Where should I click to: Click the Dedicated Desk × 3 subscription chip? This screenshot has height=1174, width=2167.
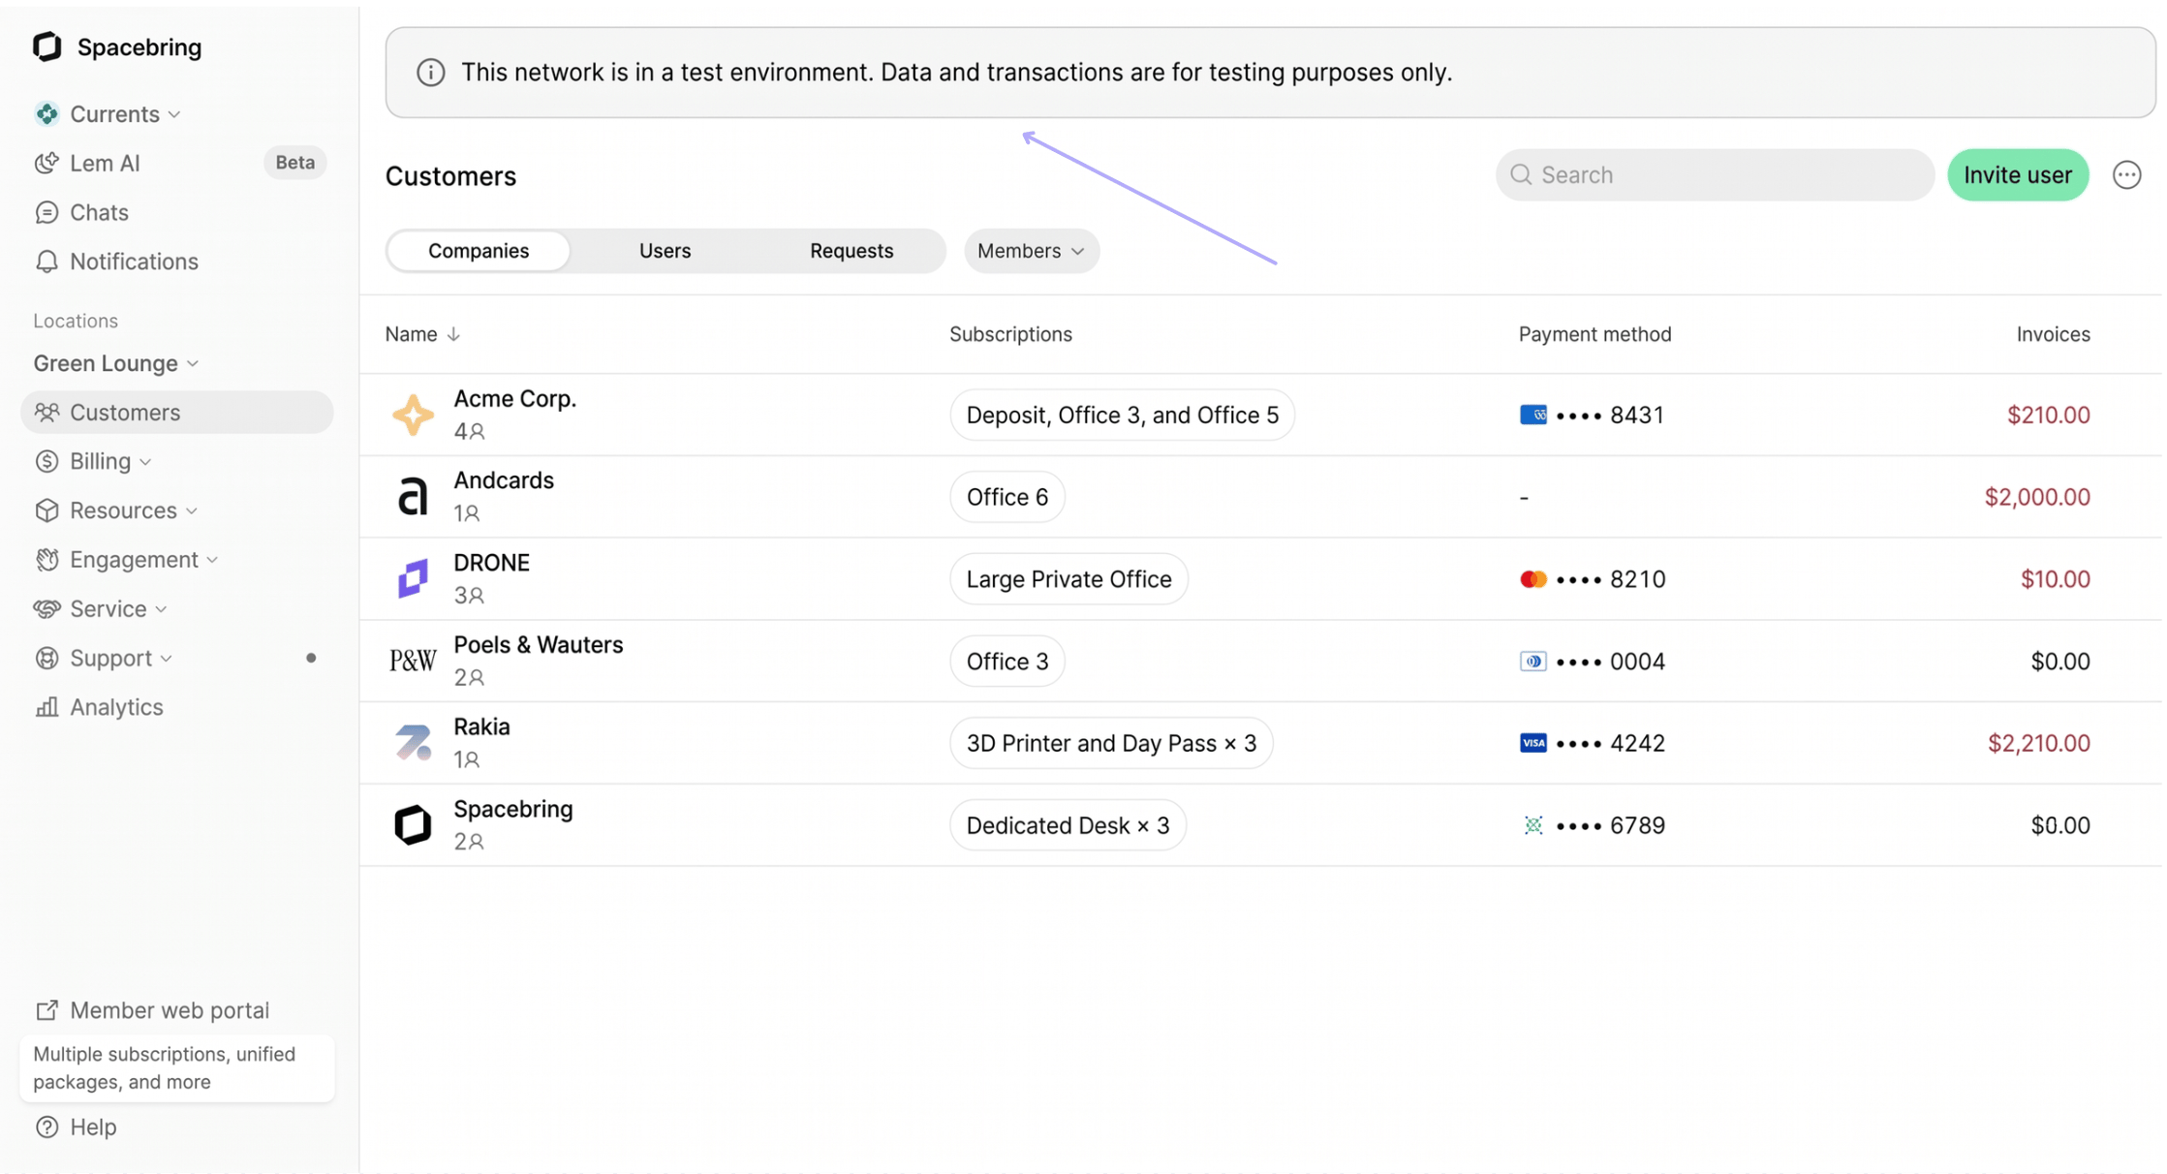coord(1068,825)
